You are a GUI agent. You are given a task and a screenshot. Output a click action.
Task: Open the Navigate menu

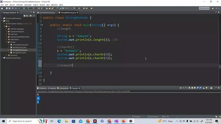point(28,5)
